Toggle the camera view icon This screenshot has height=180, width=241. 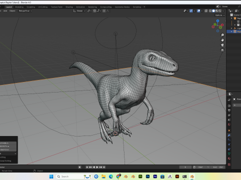coord(222,45)
